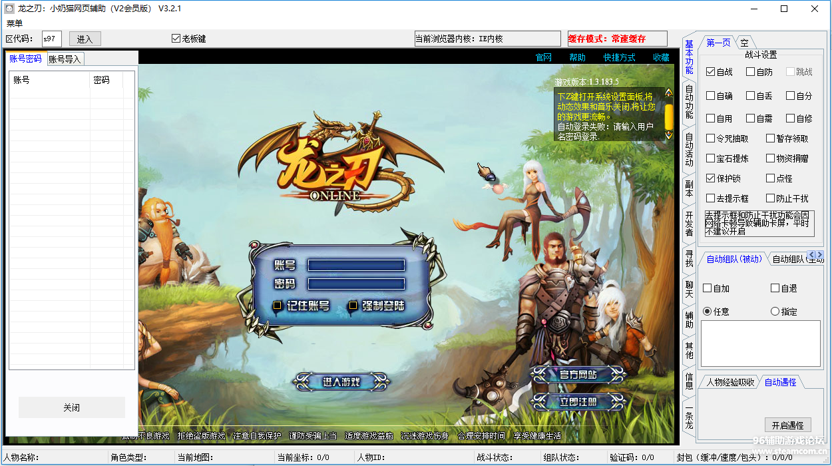Click the 关闭 button in account panel
The width and height of the screenshot is (832, 466).
pyautogui.click(x=72, y=407)
